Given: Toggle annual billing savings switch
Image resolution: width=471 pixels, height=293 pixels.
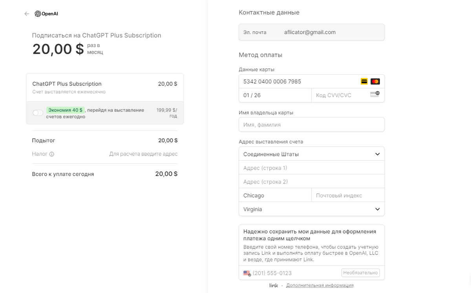Looking at the screenshot, I should point(38,113).
